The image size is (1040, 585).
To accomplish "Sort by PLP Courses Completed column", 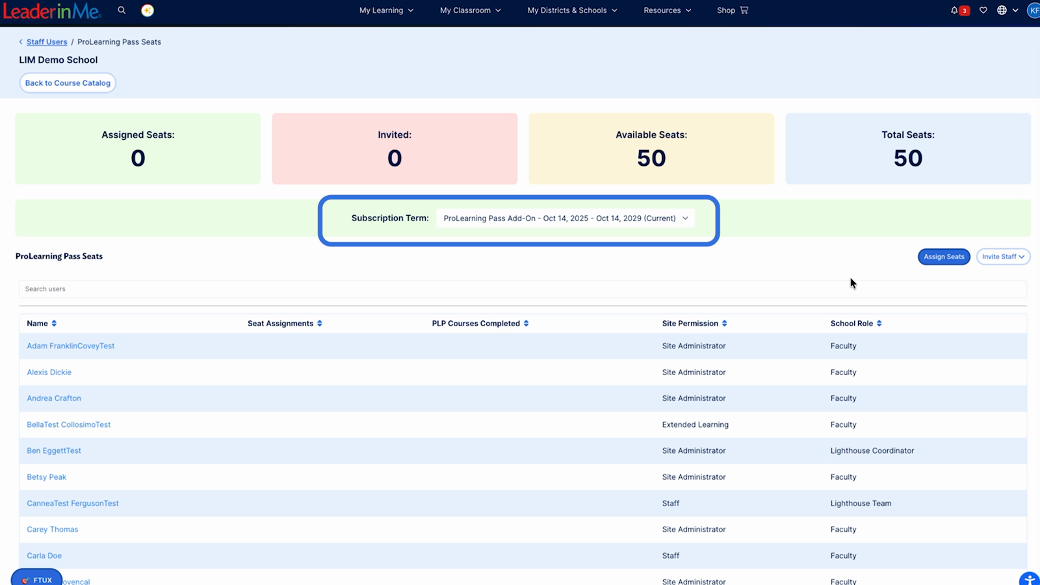I will tap(526, 324).
